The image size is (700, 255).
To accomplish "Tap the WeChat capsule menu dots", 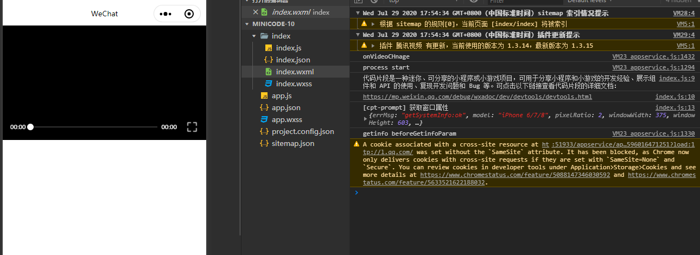I will click(x=166, y=14).
